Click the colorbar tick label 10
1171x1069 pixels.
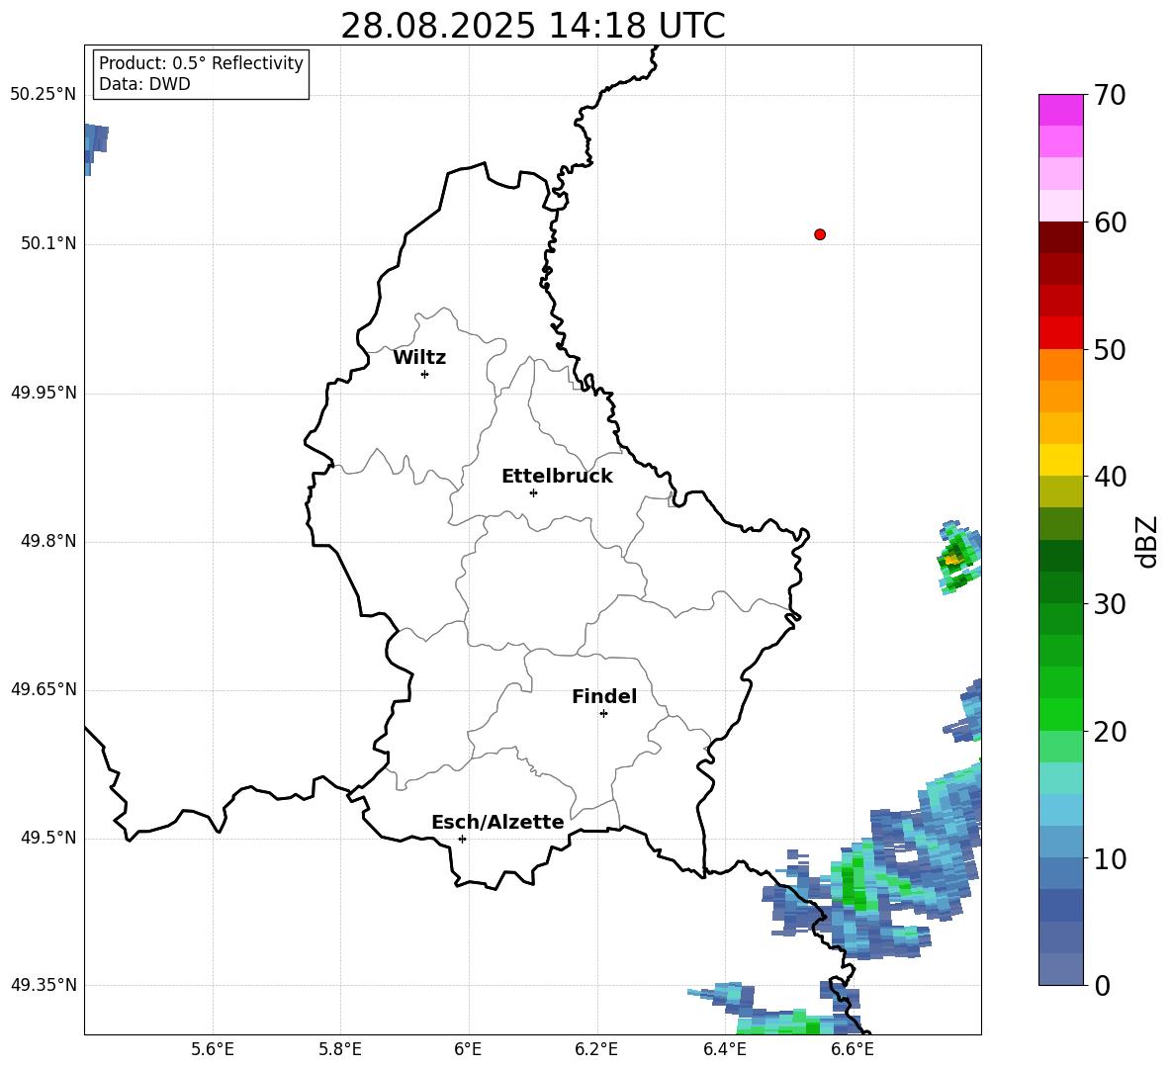coord(1110,858)
